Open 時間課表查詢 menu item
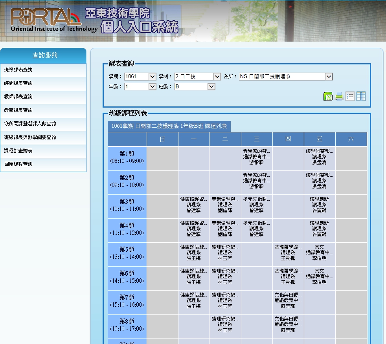The height and width of the screenshot is (344, 386). 43,83
